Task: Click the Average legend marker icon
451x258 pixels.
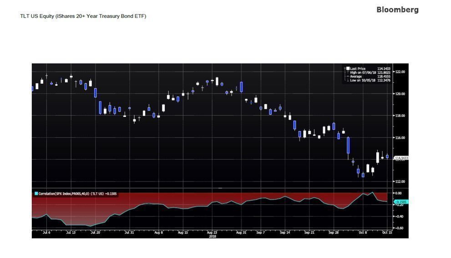Action: click(x=348, y=76)
